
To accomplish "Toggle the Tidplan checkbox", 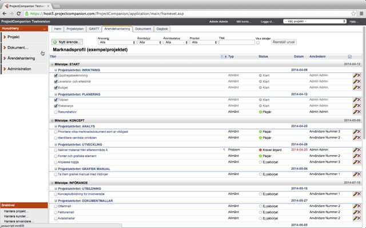I will click(x=55, y=100).
